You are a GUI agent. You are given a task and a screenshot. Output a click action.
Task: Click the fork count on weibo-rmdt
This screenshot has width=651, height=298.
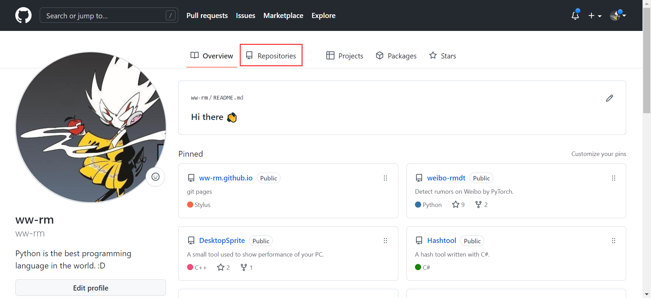(481, 205)
